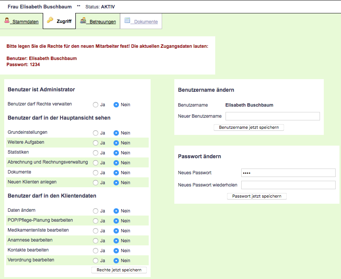This screenshot has height=279, width=341.
Task: Select Ja for Grundeinstellungen
Action: (x=96, y=133)
